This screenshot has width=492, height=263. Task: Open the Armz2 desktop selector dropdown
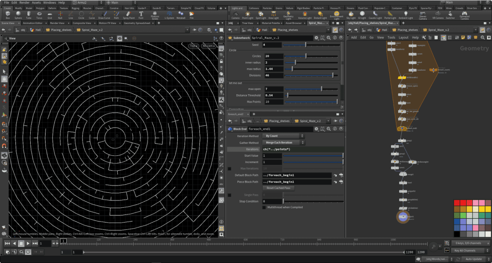click(x=87, y=2)
